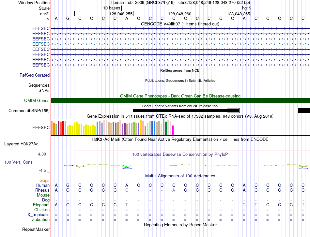
Task: Click the OMIM Genes dark green bar
Action: click(180, 100)
